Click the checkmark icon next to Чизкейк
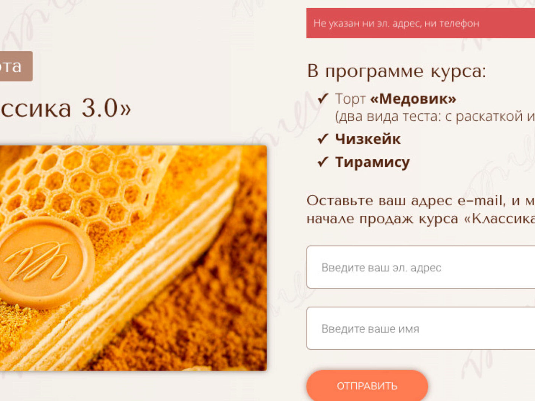This screenshot has width=535, height=401. click(323, 139)
